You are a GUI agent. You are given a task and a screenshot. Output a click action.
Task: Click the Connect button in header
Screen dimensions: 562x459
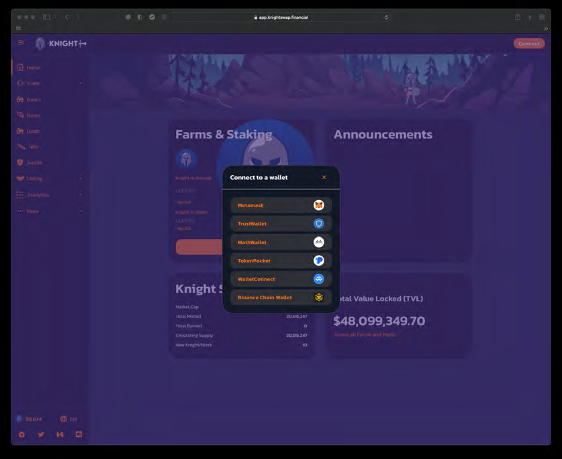[x=529, y=44]
